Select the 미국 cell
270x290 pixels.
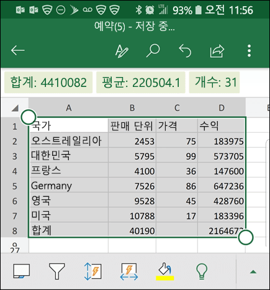coord(69,215)
